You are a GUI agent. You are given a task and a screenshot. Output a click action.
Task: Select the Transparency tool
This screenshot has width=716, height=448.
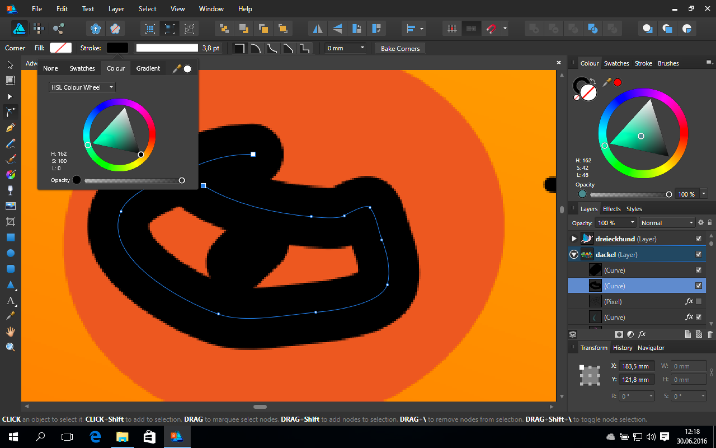10,190
